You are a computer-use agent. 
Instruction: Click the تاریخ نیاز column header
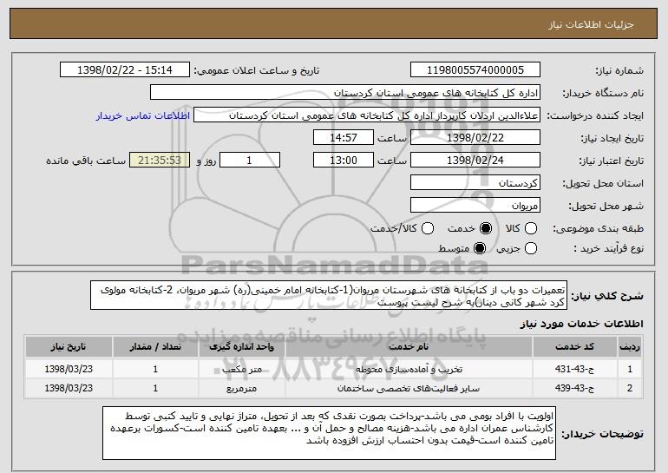pyautogui.click(x=69, y=347)
